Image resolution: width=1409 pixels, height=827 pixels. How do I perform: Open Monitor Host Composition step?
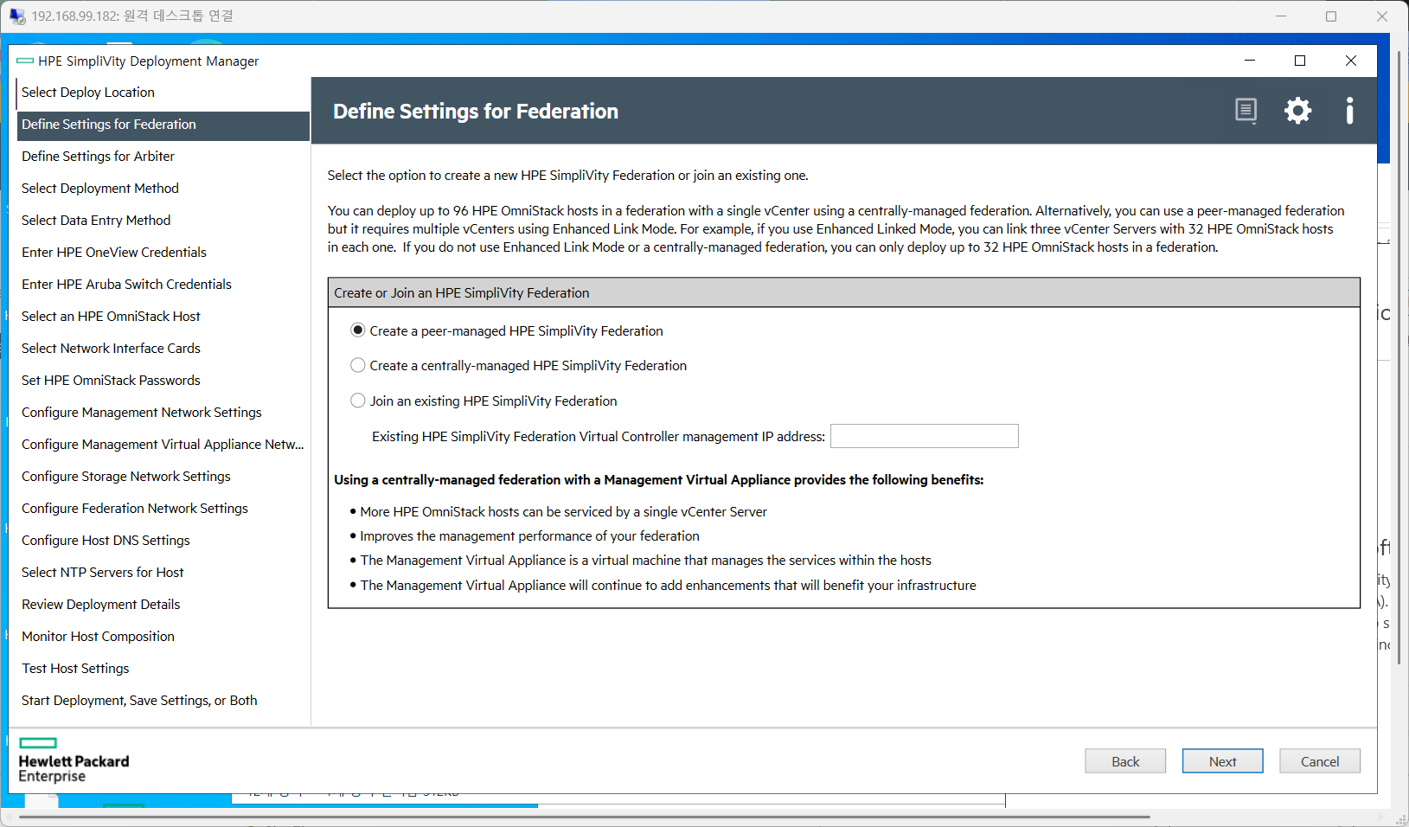(163, 637)
